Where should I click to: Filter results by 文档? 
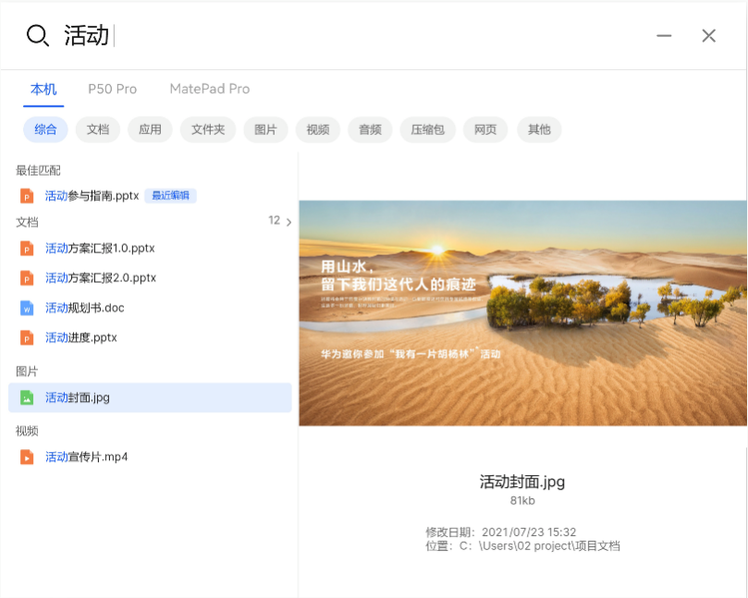98,129
